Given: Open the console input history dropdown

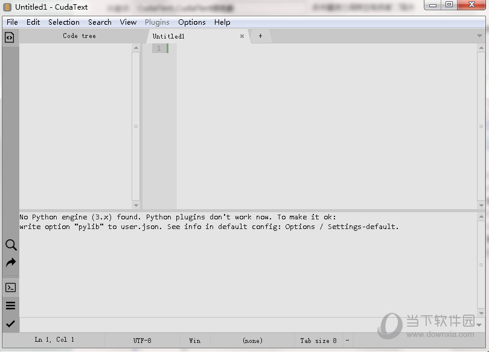Looking at the screenshot, I should click(479, 325).
